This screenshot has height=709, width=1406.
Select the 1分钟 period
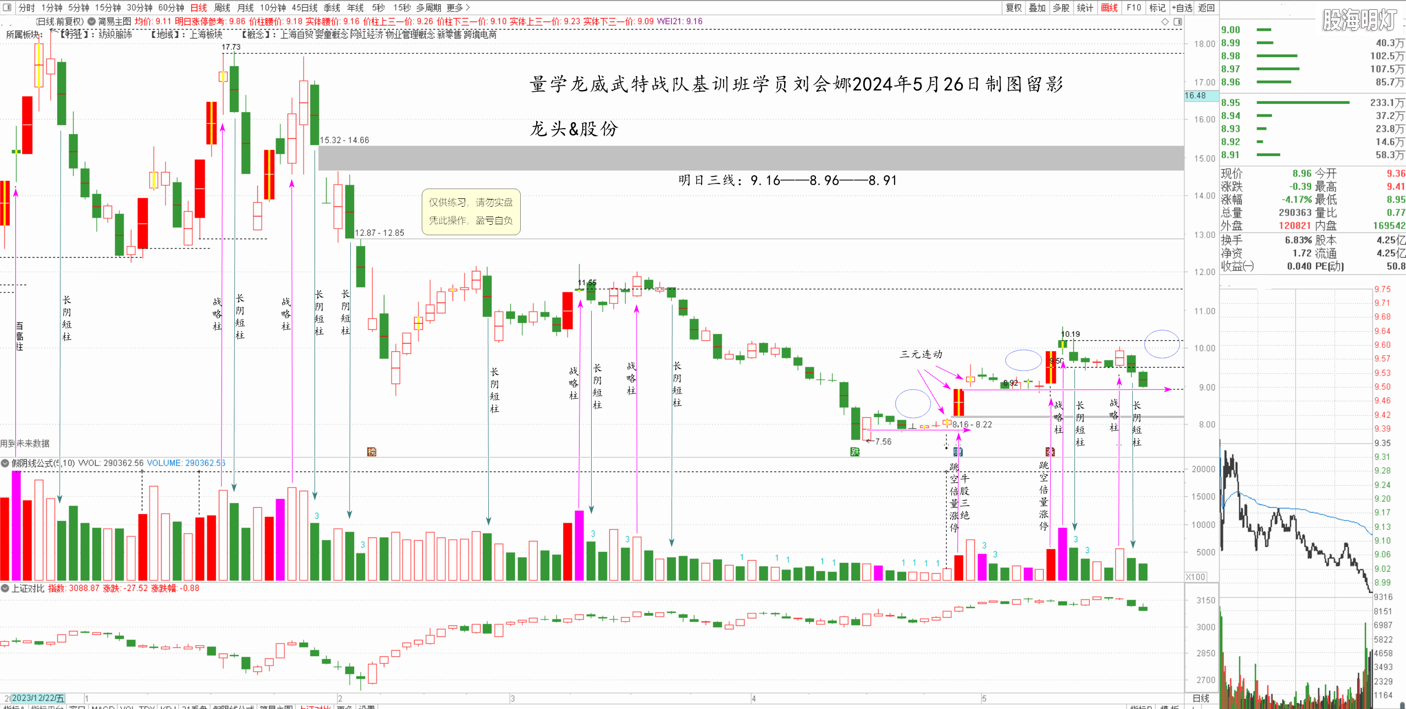[52, 7]
